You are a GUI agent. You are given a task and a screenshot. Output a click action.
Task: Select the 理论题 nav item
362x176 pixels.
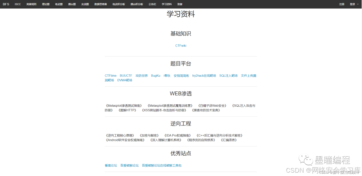[46, 4]
